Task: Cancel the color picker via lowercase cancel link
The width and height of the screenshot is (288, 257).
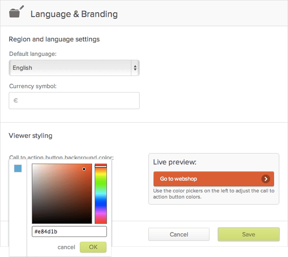Action: point(66,247)
